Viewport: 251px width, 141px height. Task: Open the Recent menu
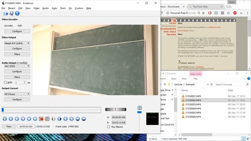tap(11, 8)
